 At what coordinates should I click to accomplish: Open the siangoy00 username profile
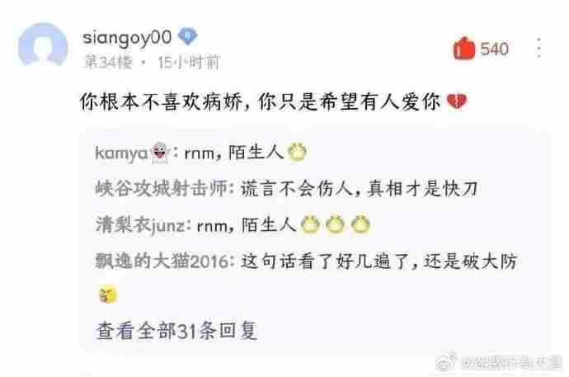[127, 38]
